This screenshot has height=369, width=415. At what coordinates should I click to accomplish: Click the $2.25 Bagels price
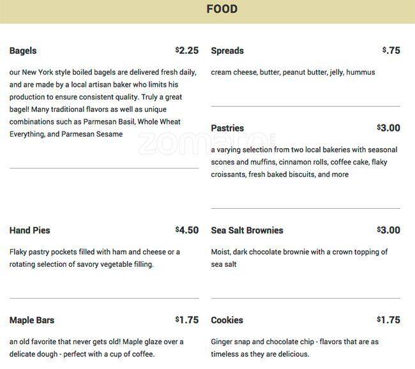[x=187, y=50]
